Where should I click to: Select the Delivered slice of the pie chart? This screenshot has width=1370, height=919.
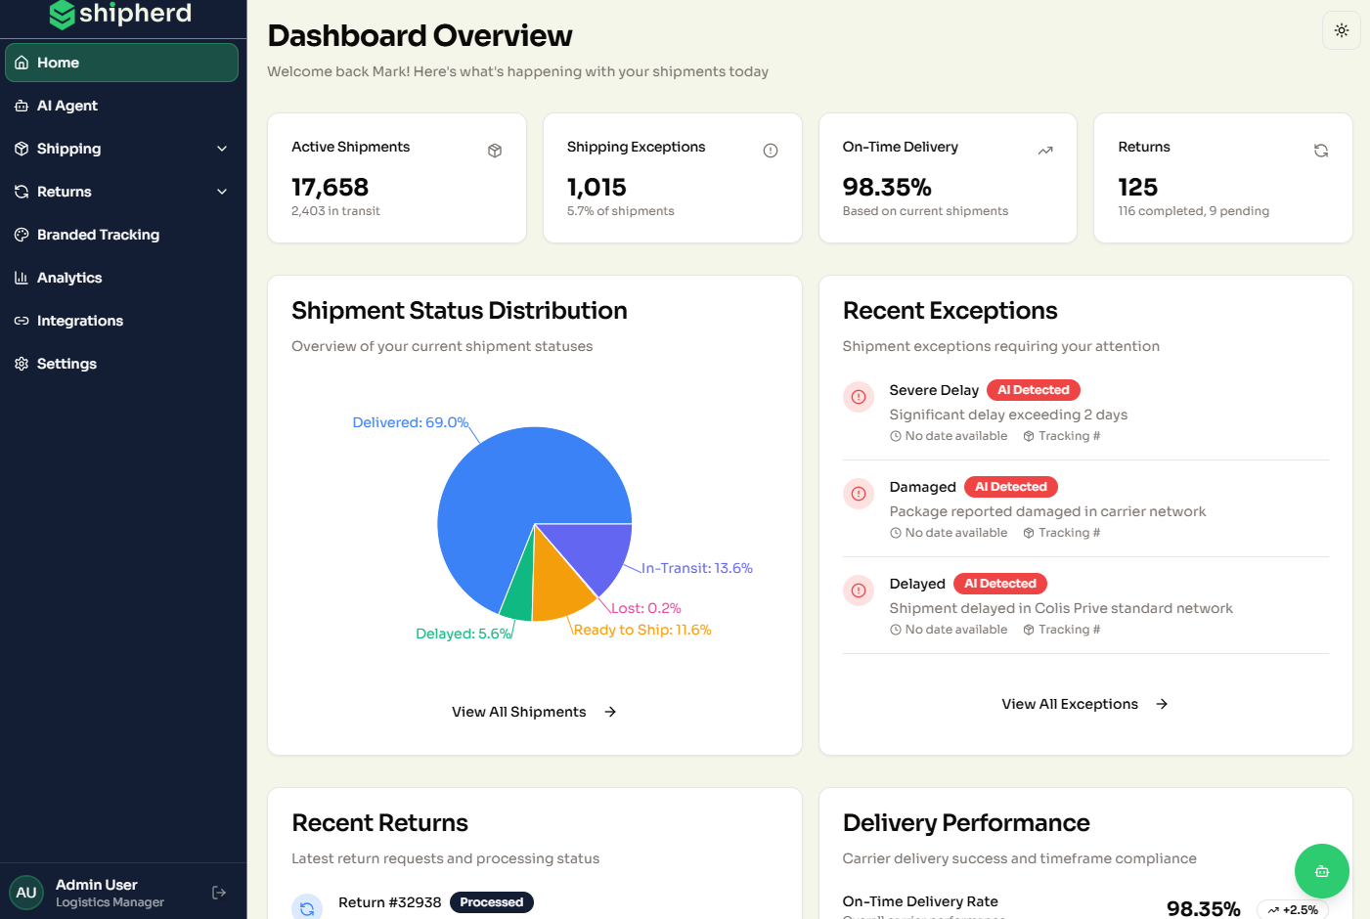tap(499, 479)
